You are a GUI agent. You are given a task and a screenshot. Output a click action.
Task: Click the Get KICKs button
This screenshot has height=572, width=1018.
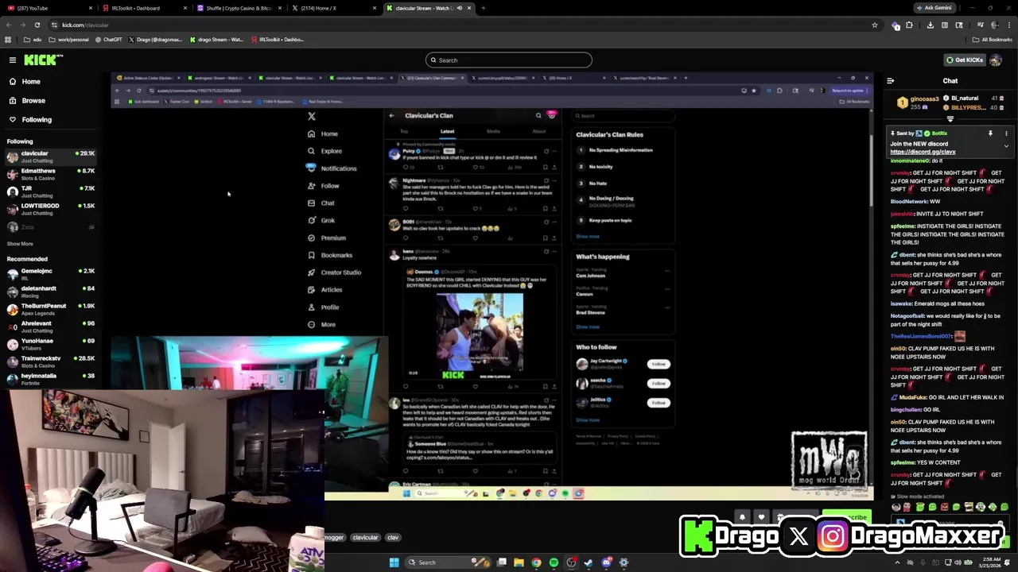click(x=964, y=60)
